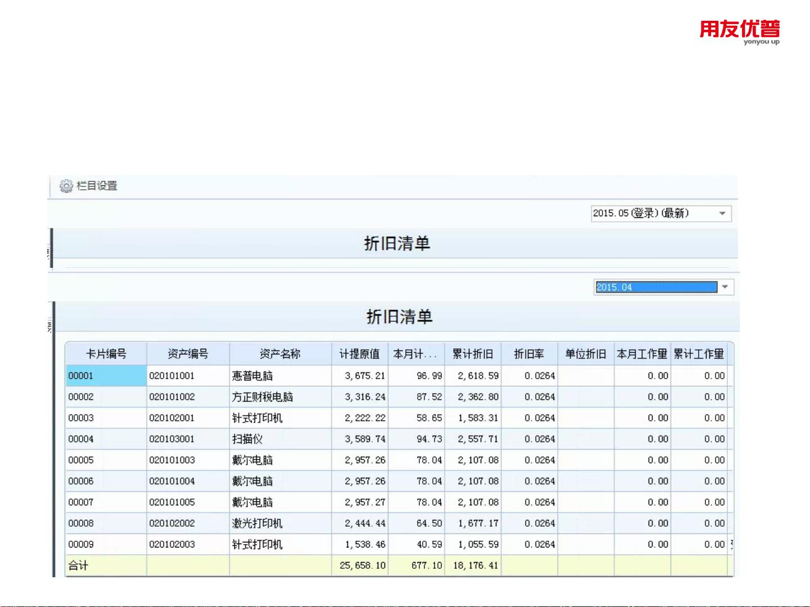Image resolution: width=810 pixels, height=607 pixels.
Task: Select card number 00008 cell
Action: pos(106,523)
